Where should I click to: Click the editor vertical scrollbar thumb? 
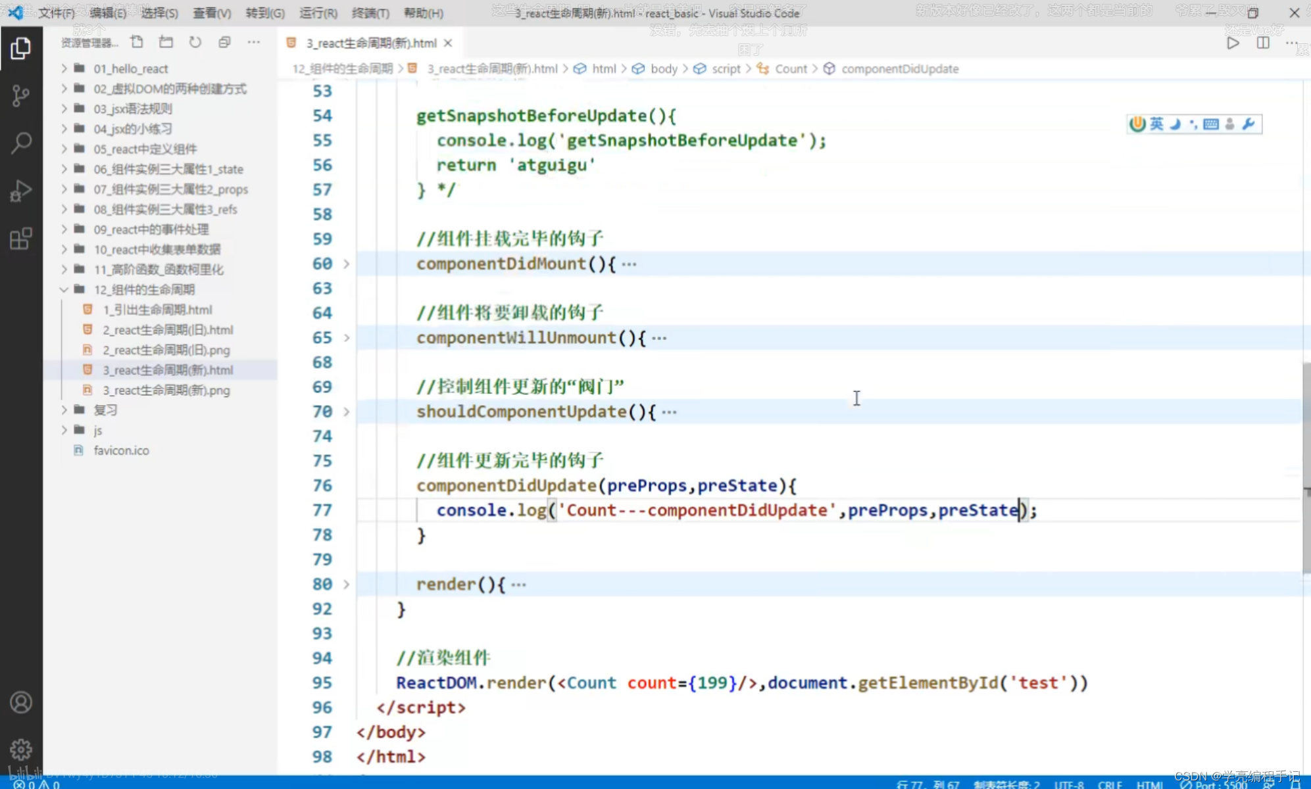[x=1306, y=467]
